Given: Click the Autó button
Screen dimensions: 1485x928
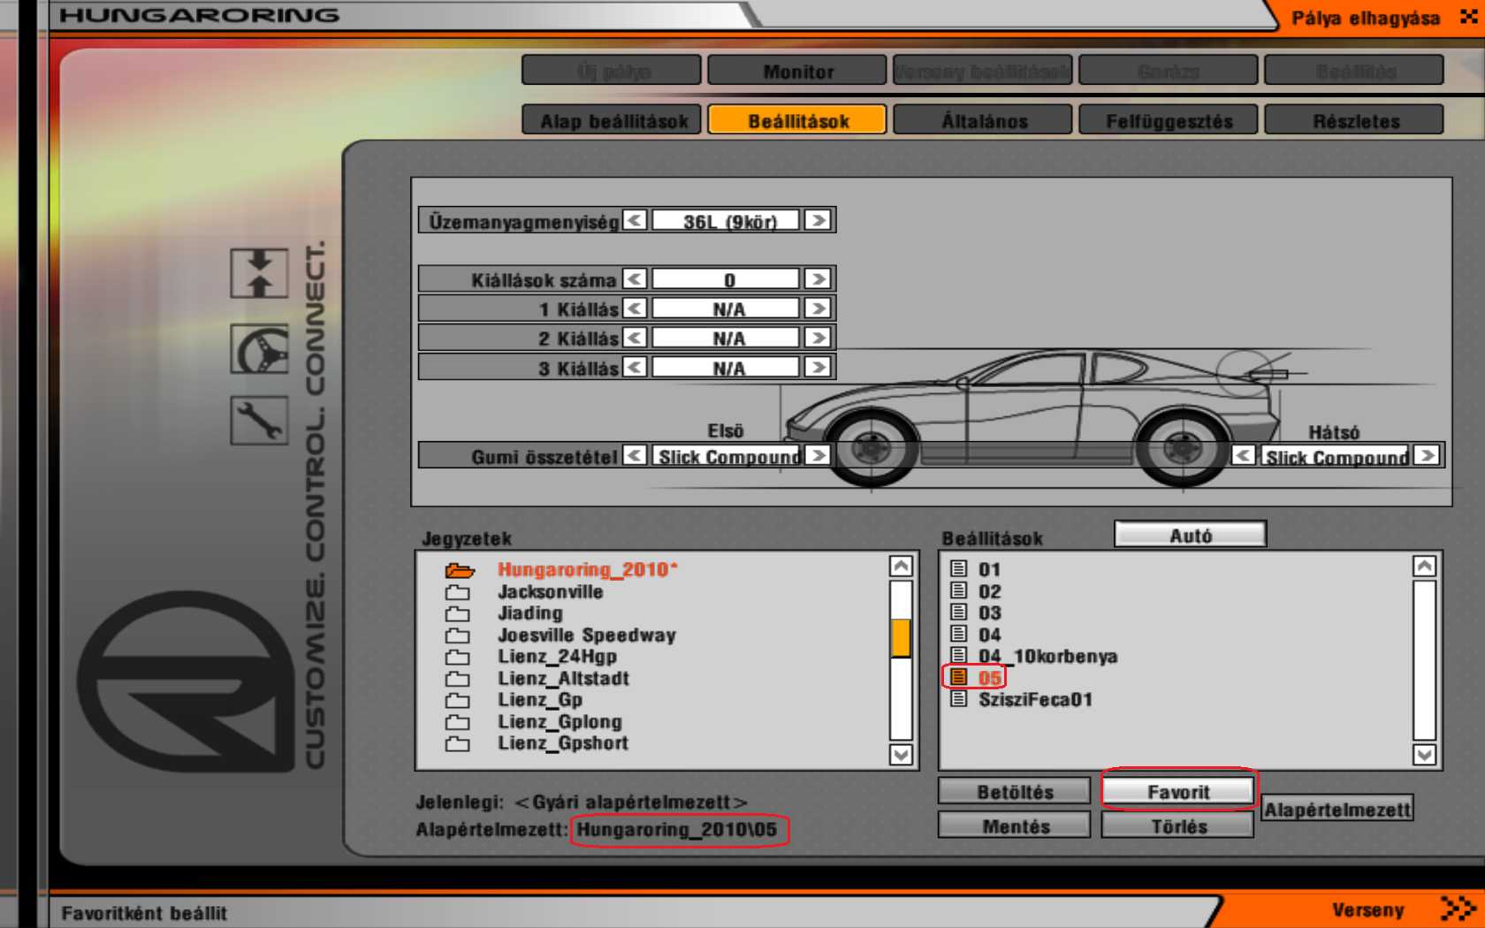Looking at the screenshot, I should [1191, 535].
